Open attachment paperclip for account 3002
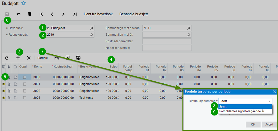278x131 pixels. 9,91
